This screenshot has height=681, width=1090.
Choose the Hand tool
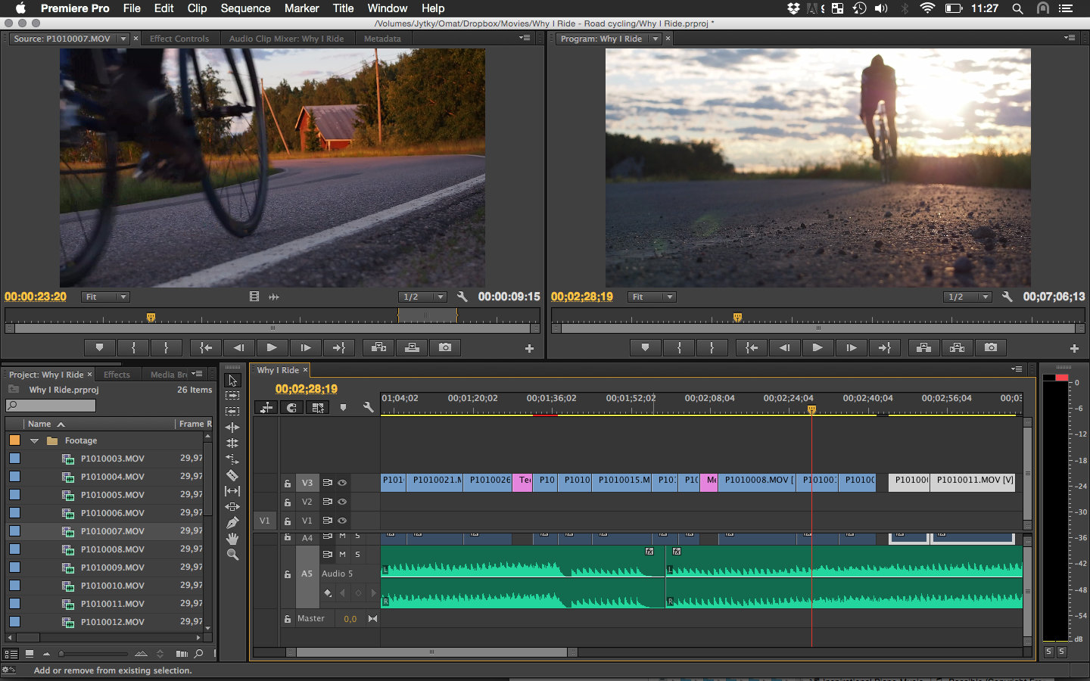pyautogui.click(x=232, y=539)
